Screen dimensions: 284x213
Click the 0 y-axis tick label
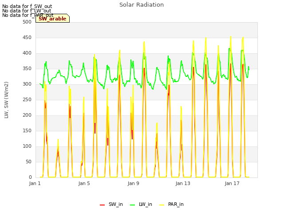pyautogui.click(x=30, y=177)
